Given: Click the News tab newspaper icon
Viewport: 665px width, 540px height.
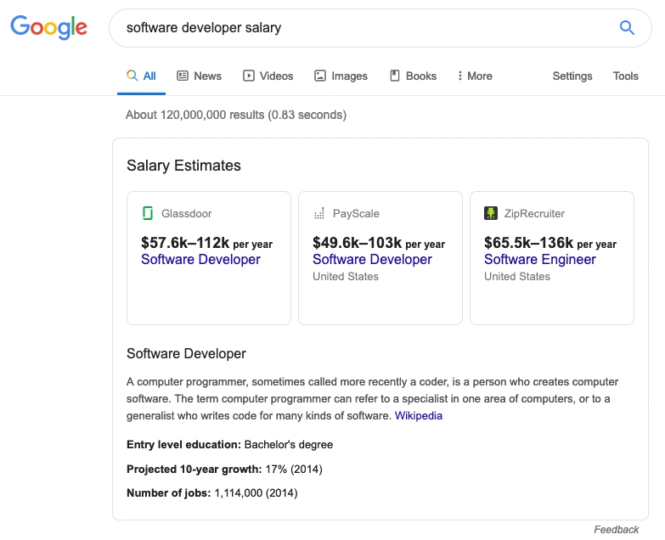Looking at the screenshot, I should pos(183,76).
